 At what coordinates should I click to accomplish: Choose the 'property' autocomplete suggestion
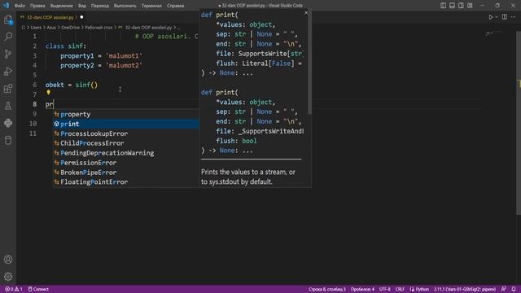pyautogui.click(x=126, y=114)
